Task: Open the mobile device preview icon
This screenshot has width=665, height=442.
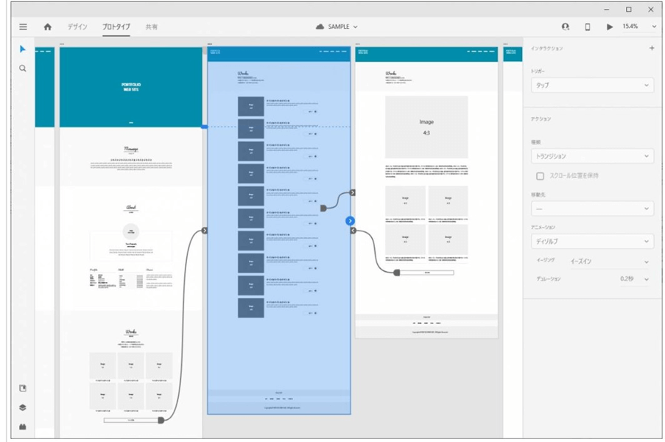Action: [x=588, y=27]
